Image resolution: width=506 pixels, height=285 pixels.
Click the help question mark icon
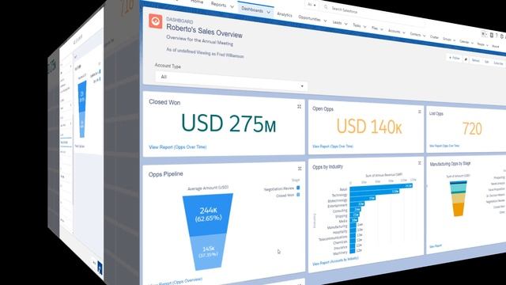(497, 36)
